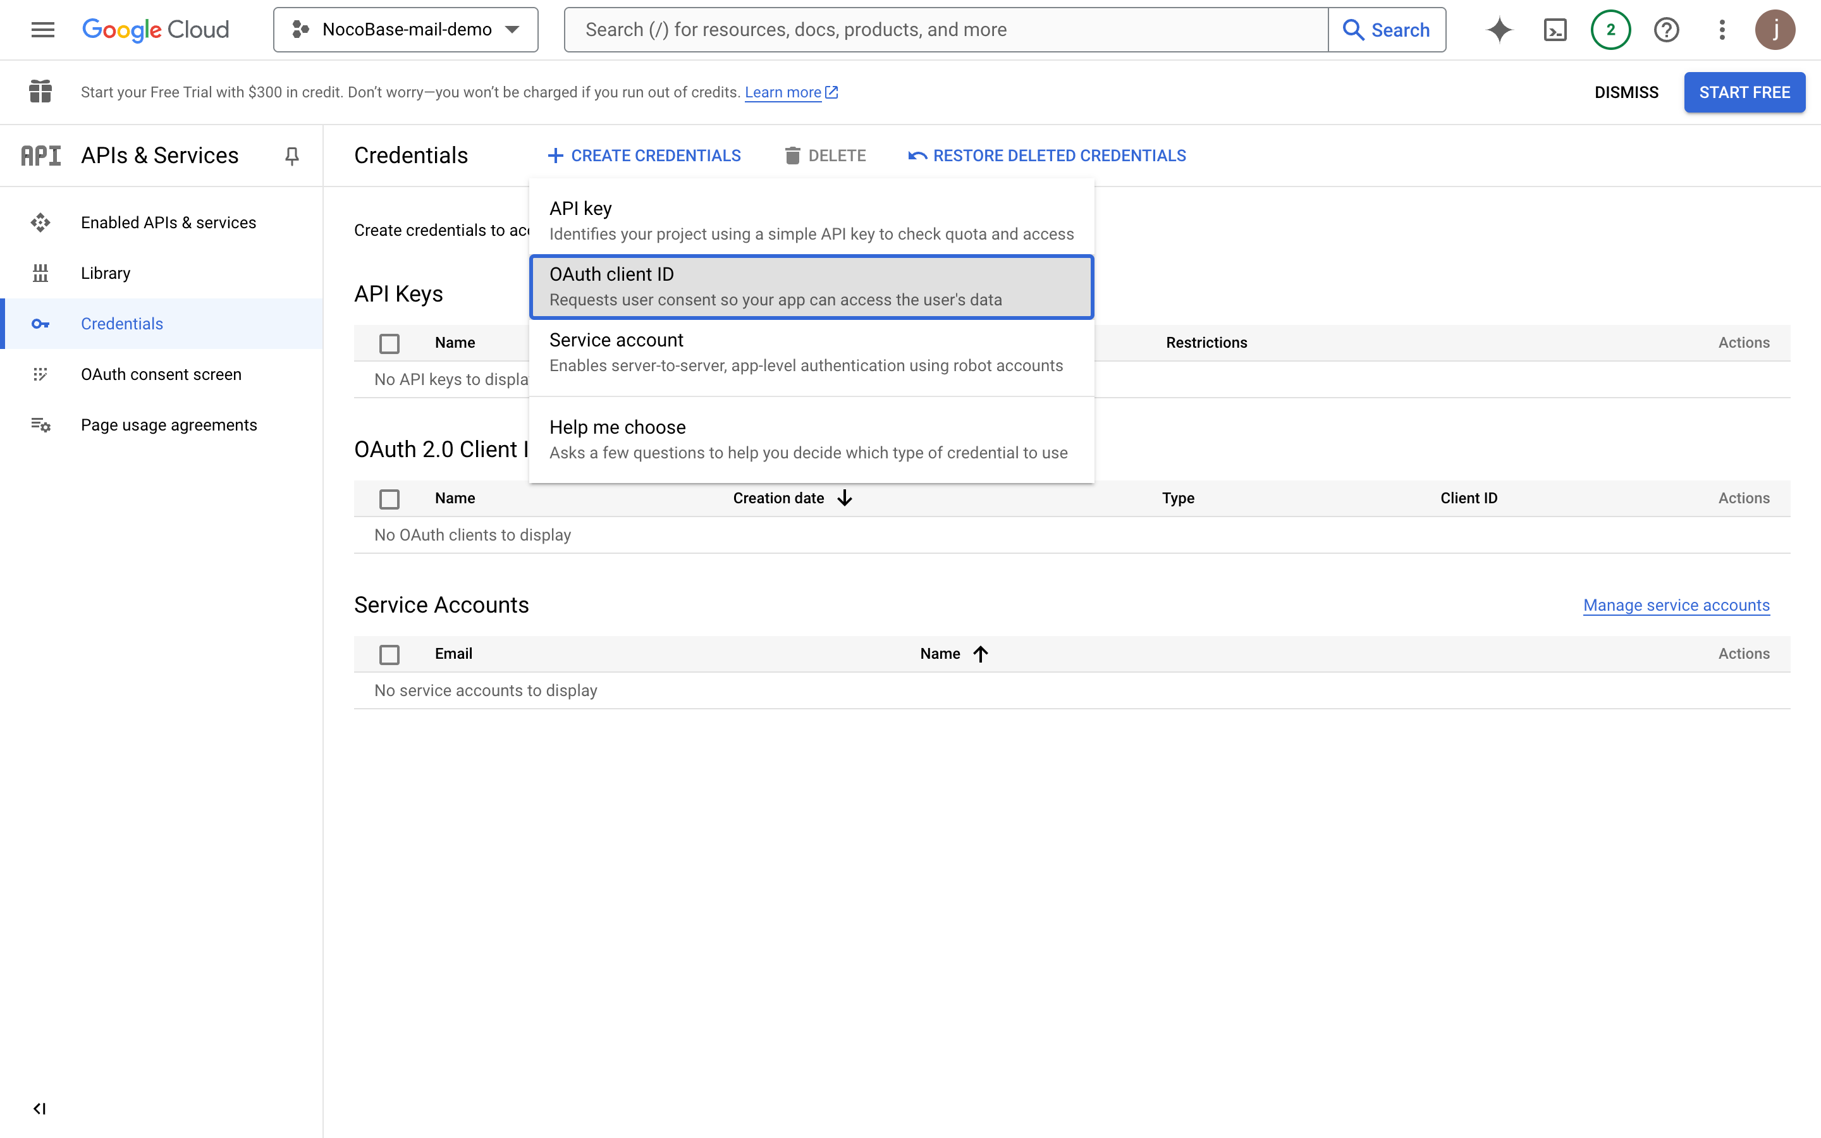Choose OAuth client ID from menu

[811, 287]
